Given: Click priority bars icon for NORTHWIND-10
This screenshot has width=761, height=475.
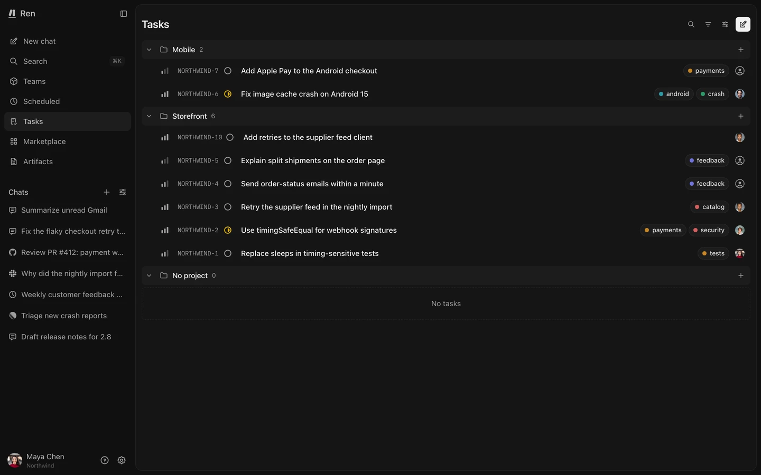Looking at the screenshot, I should (165, 137).
